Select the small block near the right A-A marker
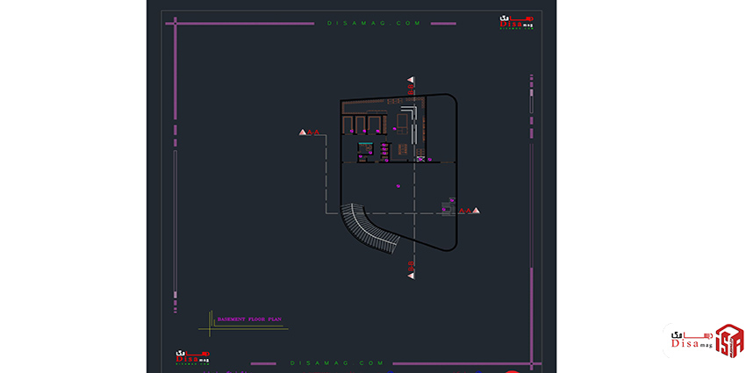Image resolution: width=746 pixels, height=373 pixels. pyautogui.click(x=448, y=208)
